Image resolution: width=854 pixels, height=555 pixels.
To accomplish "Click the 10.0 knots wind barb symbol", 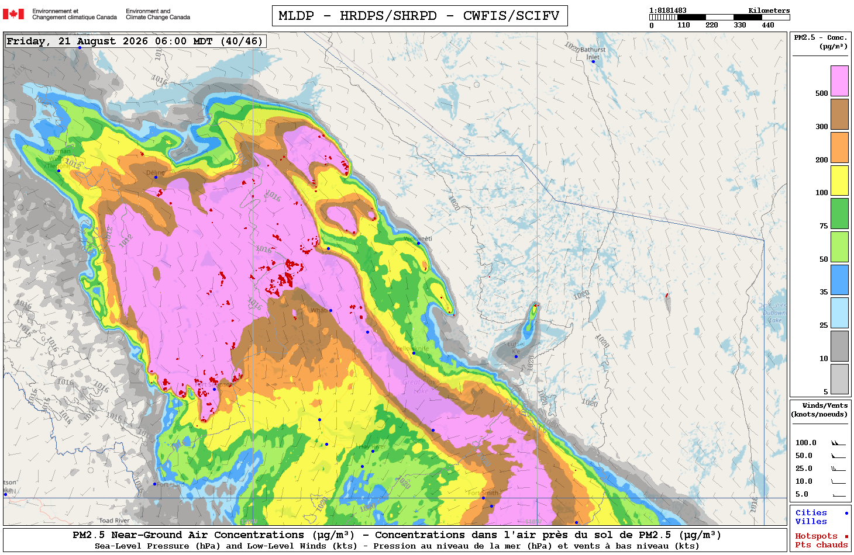I will 838,481.
